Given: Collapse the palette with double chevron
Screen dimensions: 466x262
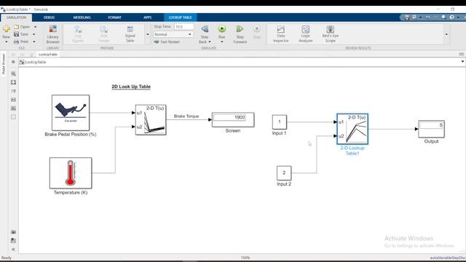Looking at the screenshot, I should pos(13,250).
